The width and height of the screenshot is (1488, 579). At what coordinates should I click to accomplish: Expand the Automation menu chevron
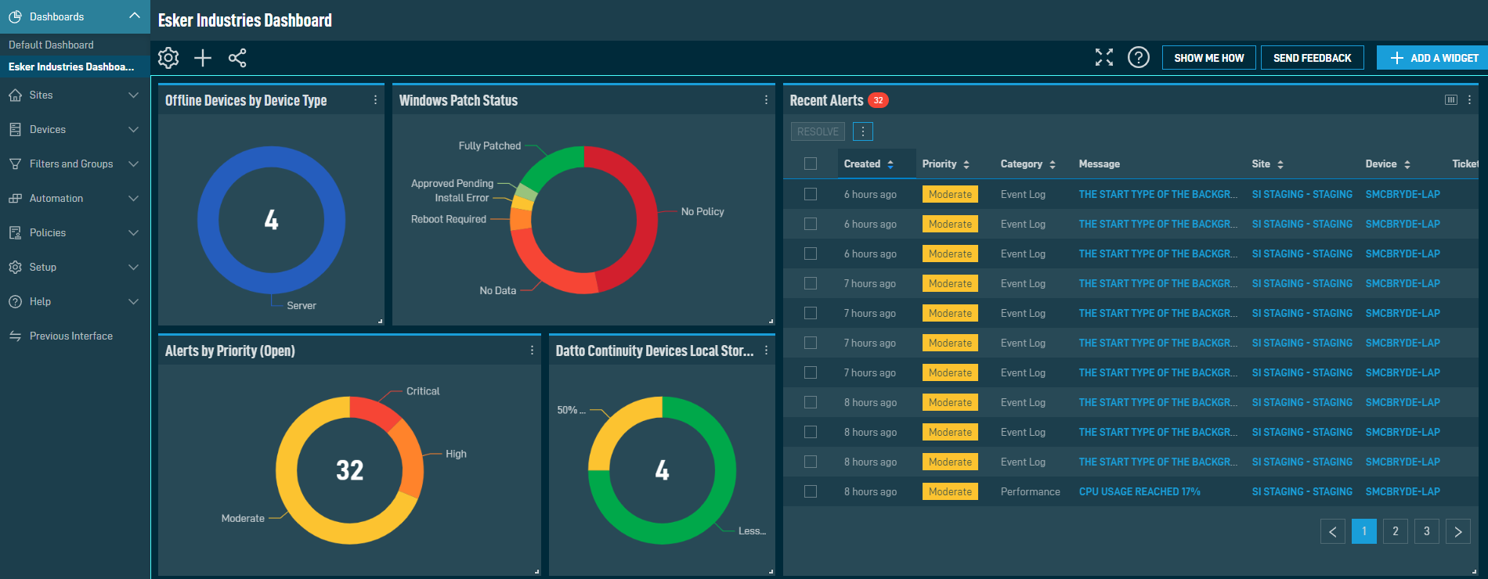[x=133, y=199]
